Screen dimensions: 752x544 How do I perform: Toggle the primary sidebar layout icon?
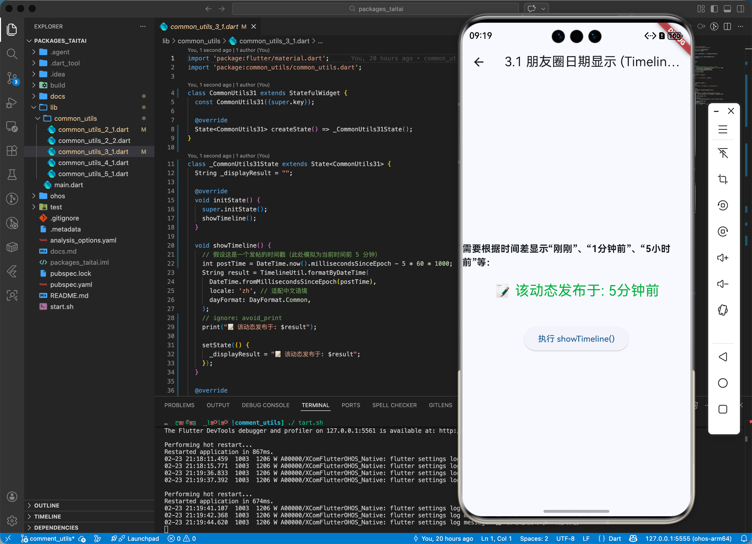point(714,9)
